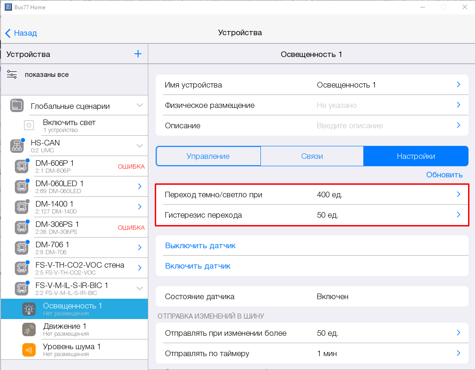This screenshot has height=370, width=475.
Task: Click Выключить датчик to disable sensor
Action: tap(200, 245)
